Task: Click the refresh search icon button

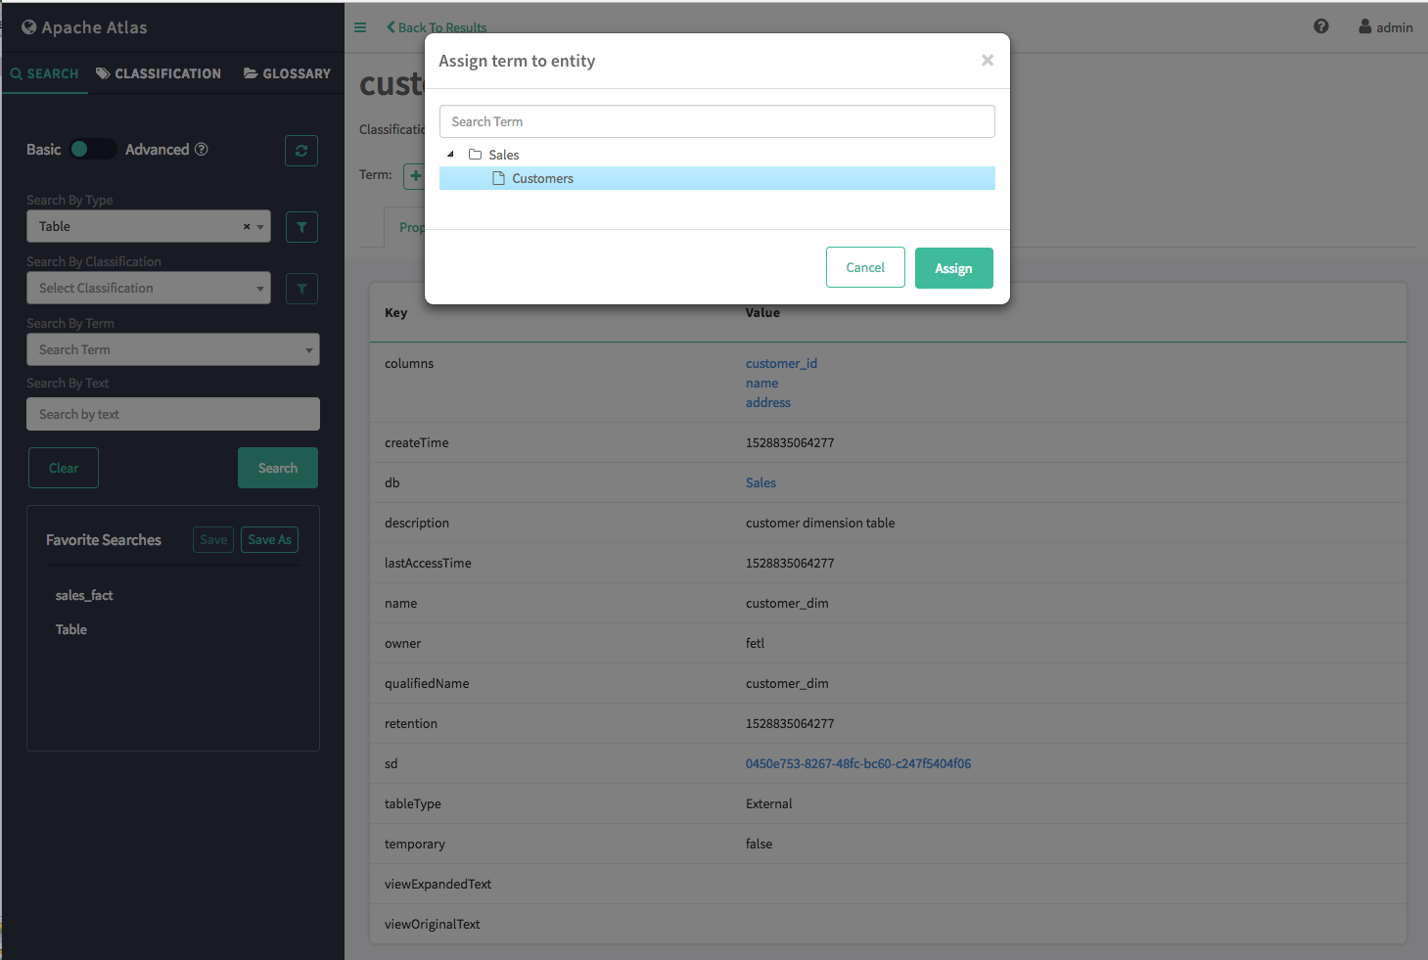Action: [x=301, y=151]
